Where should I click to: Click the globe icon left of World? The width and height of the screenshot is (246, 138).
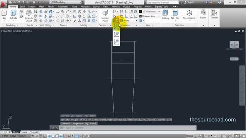tap(122, 21)
